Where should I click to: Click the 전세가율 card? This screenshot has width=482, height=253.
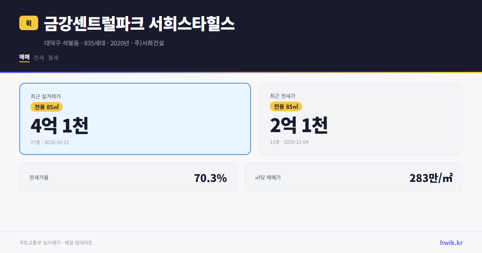(x=128, y=177)
